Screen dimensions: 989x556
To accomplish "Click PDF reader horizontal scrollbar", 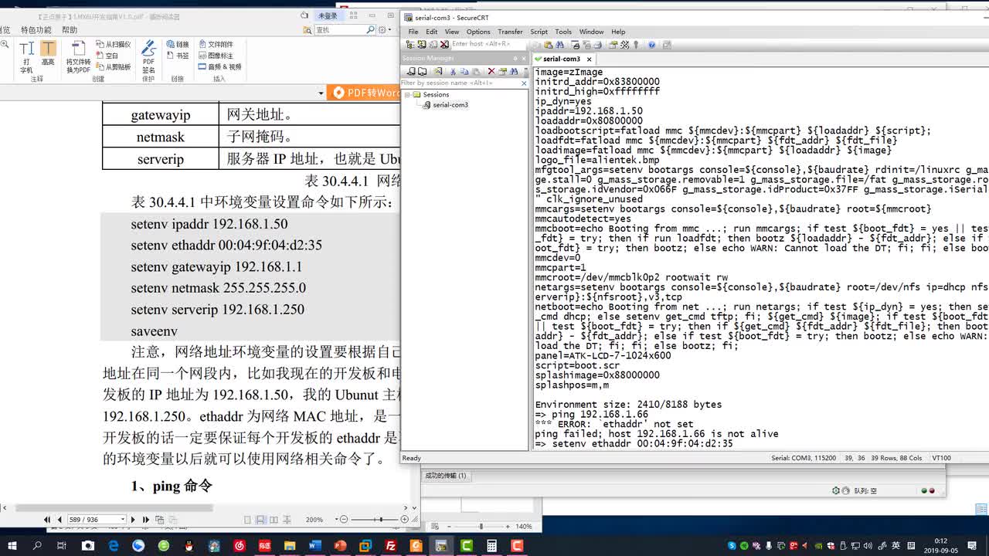I will pos(114,508).
